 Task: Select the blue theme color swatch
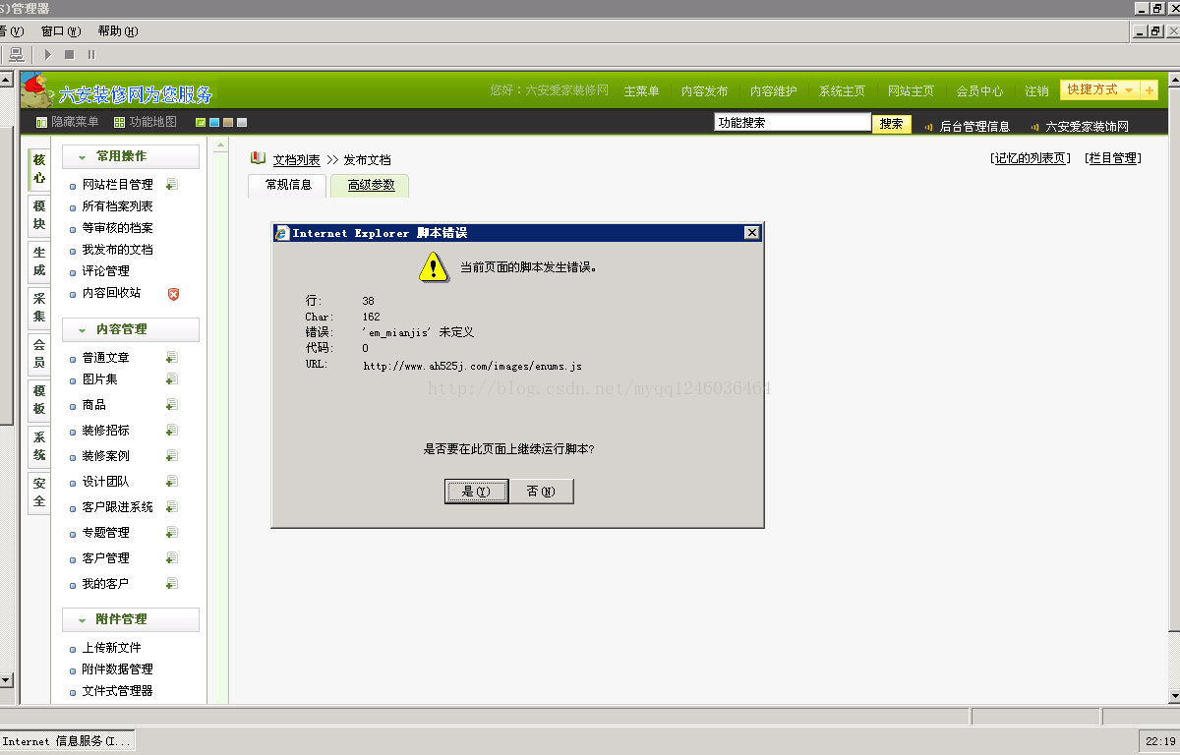(214, 123)
